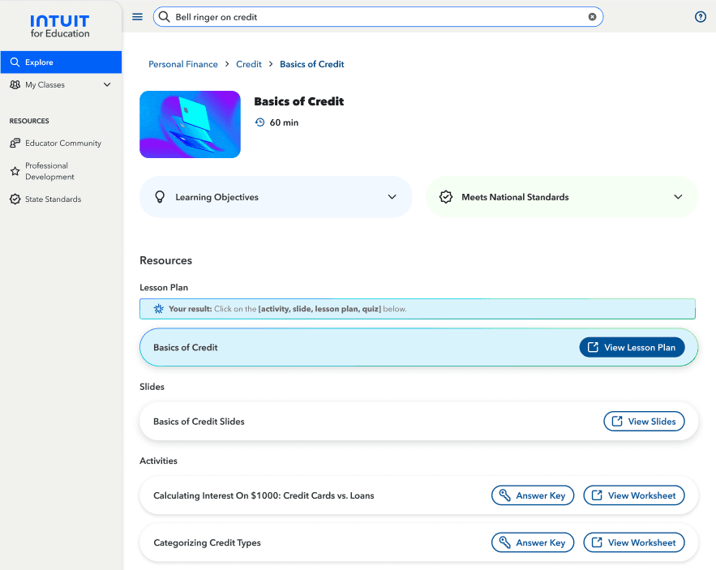Viewport: 716px width, 570px height.
Task: Open the Credit breadcrumb link
Action: [x=249, y=63]
